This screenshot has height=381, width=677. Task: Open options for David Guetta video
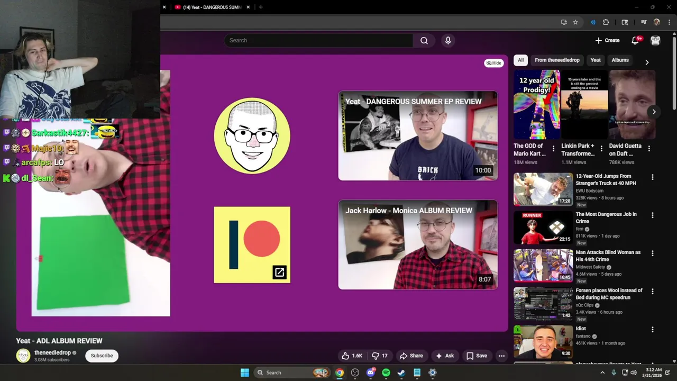pos(649,149)
